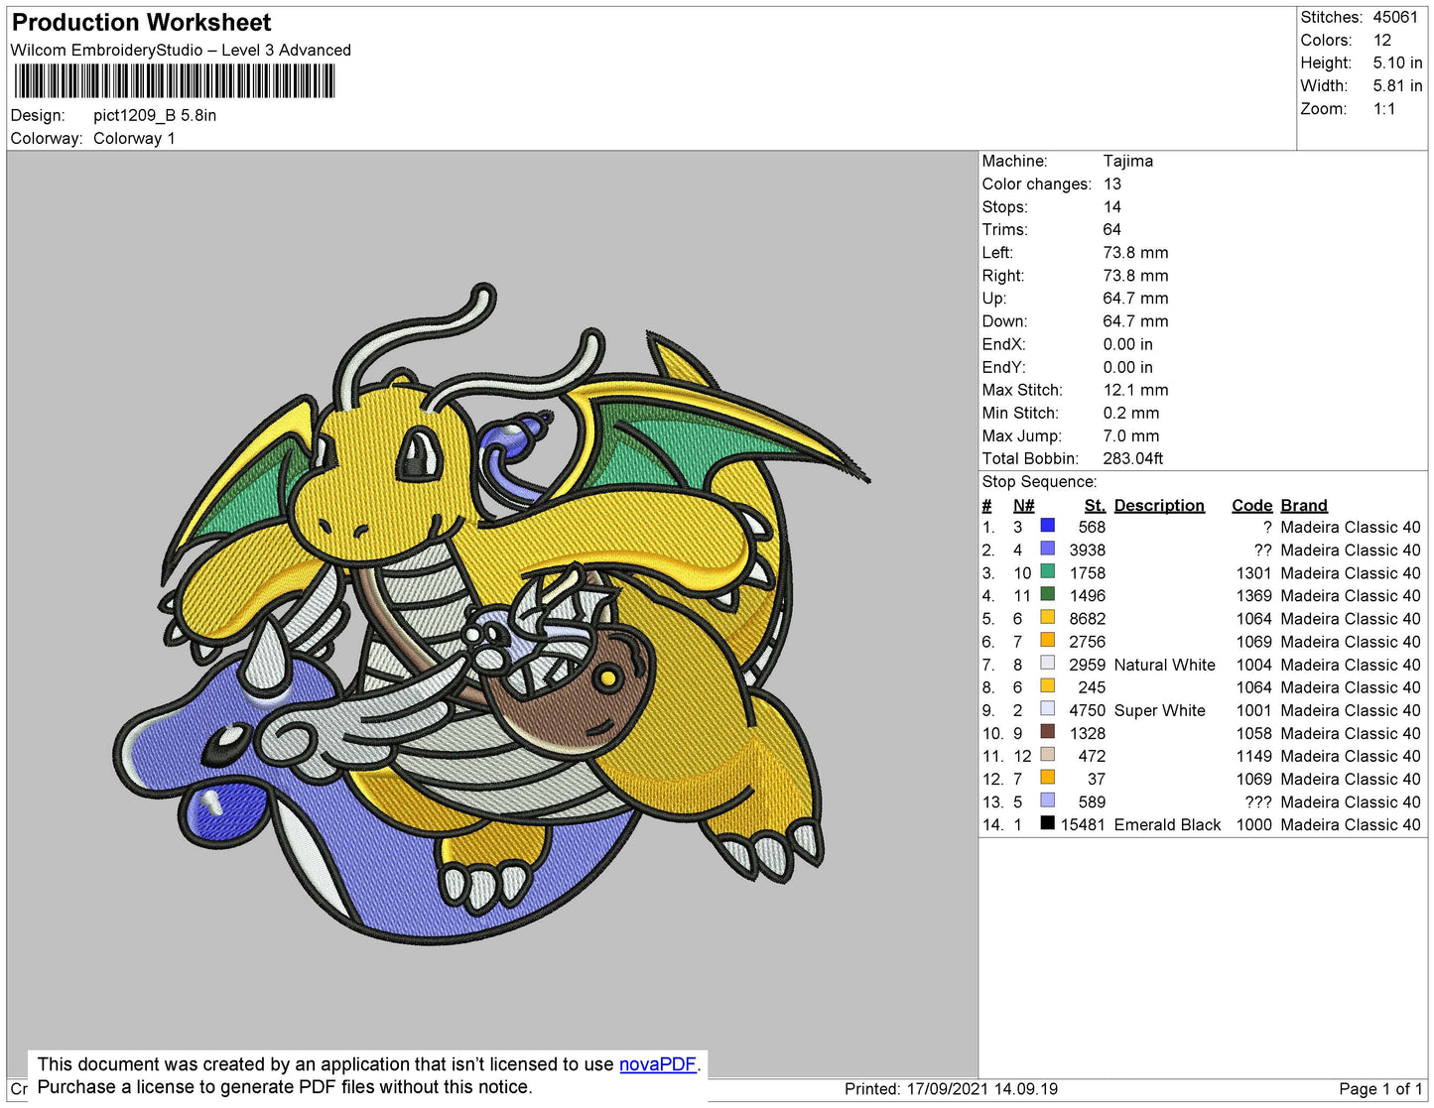Click the tan swatch for stop 11
Image resolution: width=1434 pixels, height=1108 pixels.
pyautogui.click(x=1048, y=756)
